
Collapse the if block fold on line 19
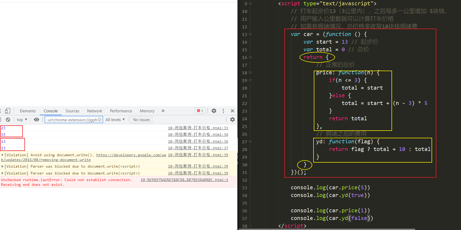tap(250, 80)
